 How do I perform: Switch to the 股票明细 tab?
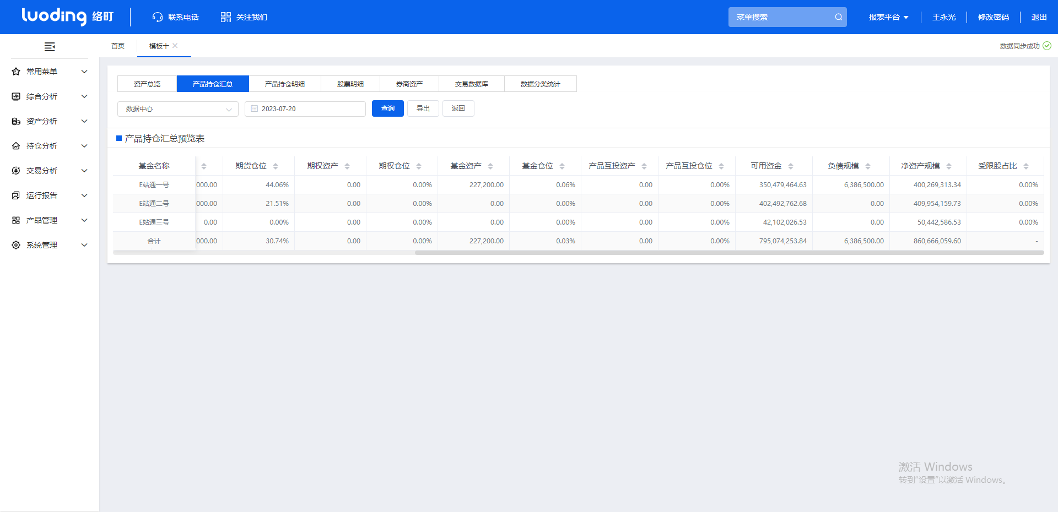click(350, 84)
